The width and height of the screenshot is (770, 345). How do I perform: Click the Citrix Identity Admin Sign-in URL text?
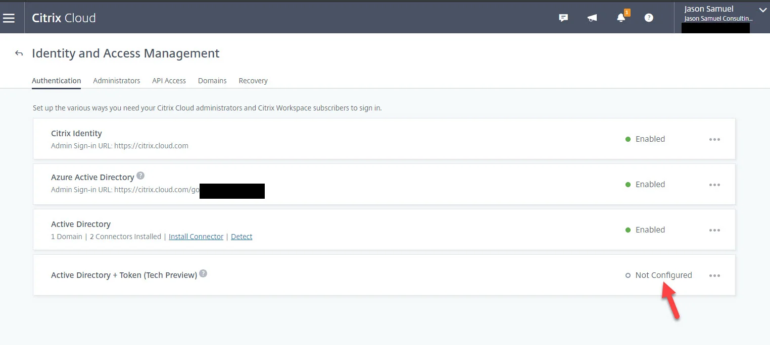click(x=120, y=146)
